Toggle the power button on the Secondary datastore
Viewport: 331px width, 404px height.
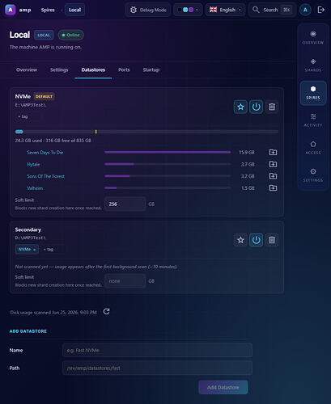click(256, 240)
